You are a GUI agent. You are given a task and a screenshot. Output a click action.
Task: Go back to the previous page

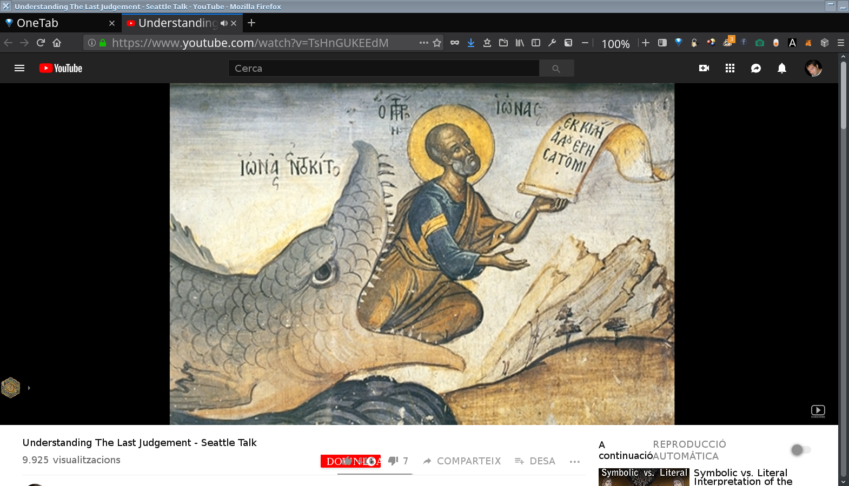pyautogui.click(x=8, y=43)
